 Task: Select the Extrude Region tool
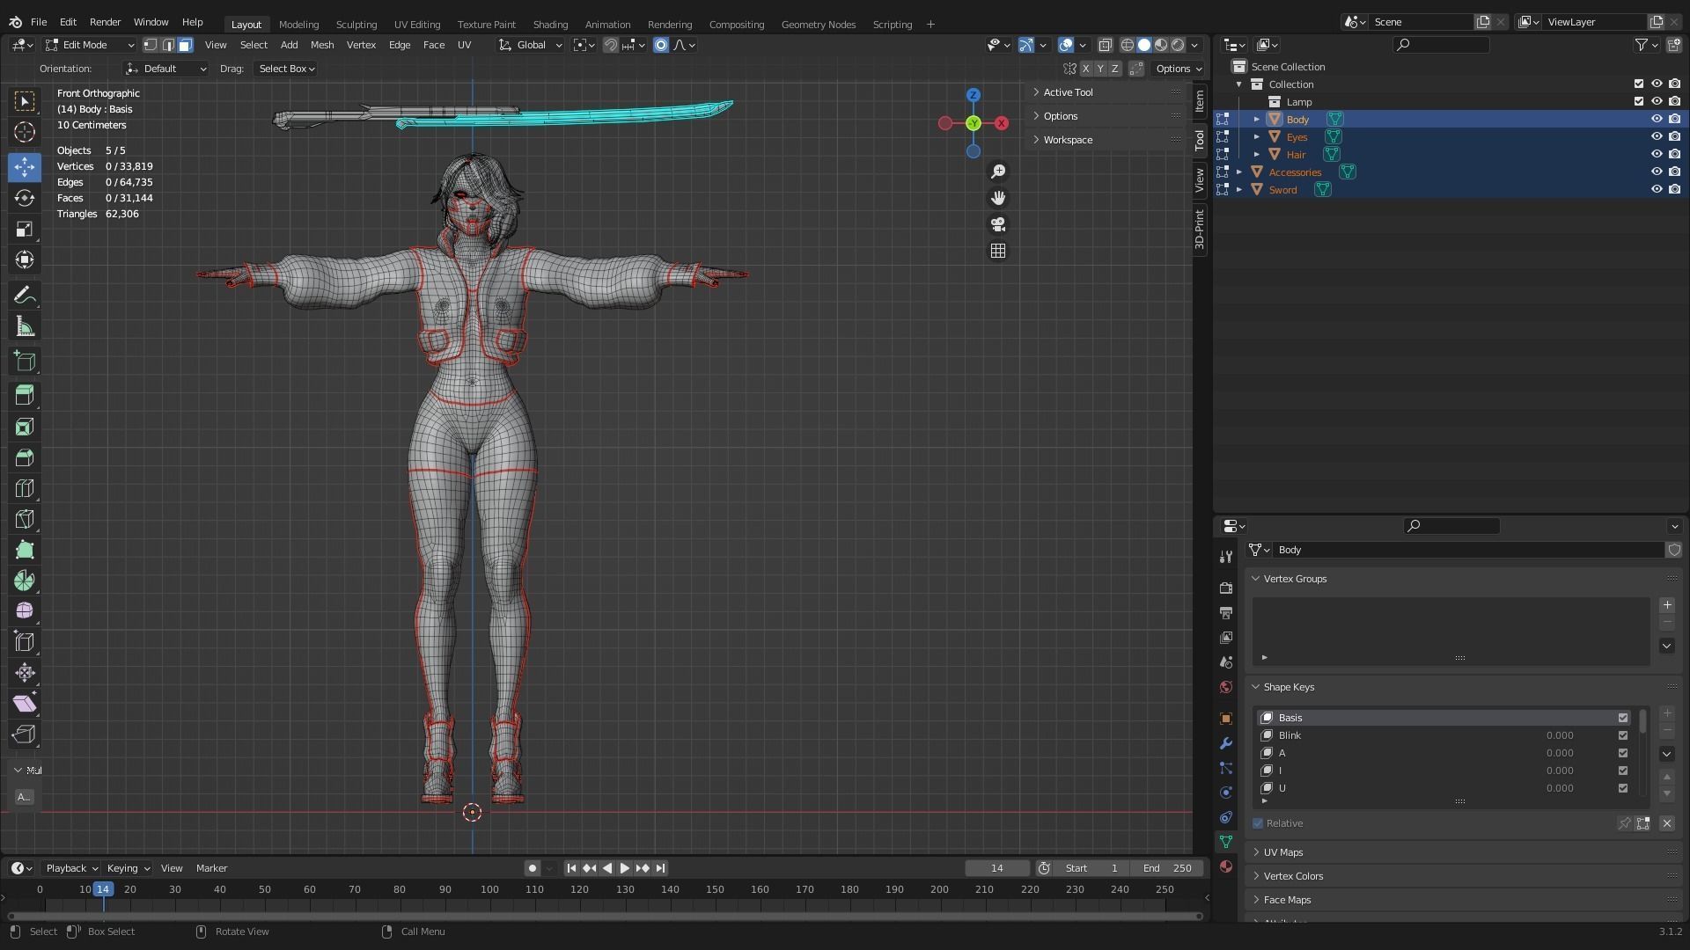(25, 396)
